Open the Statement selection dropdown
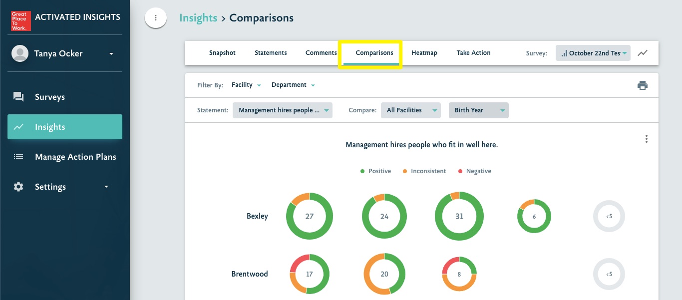The width and height of the screenshot is (682, 300). tap(282, 110)
